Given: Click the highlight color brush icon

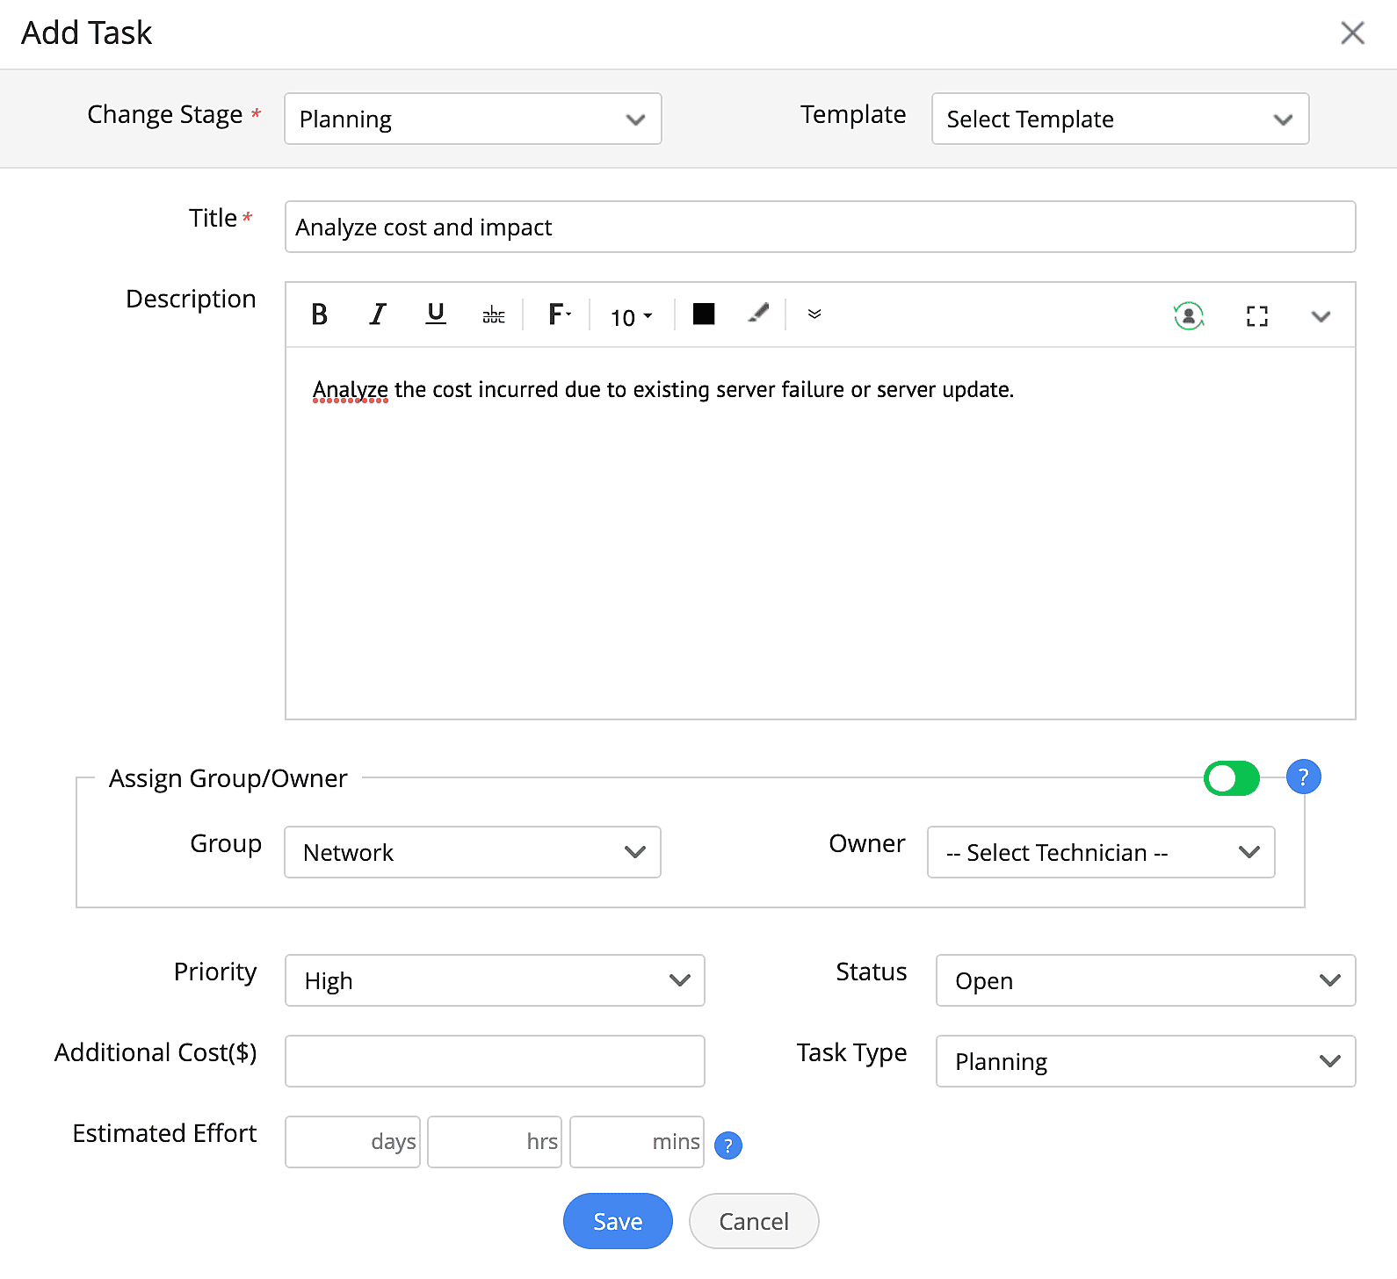Looking at the screenshot, I should [758, 314].
